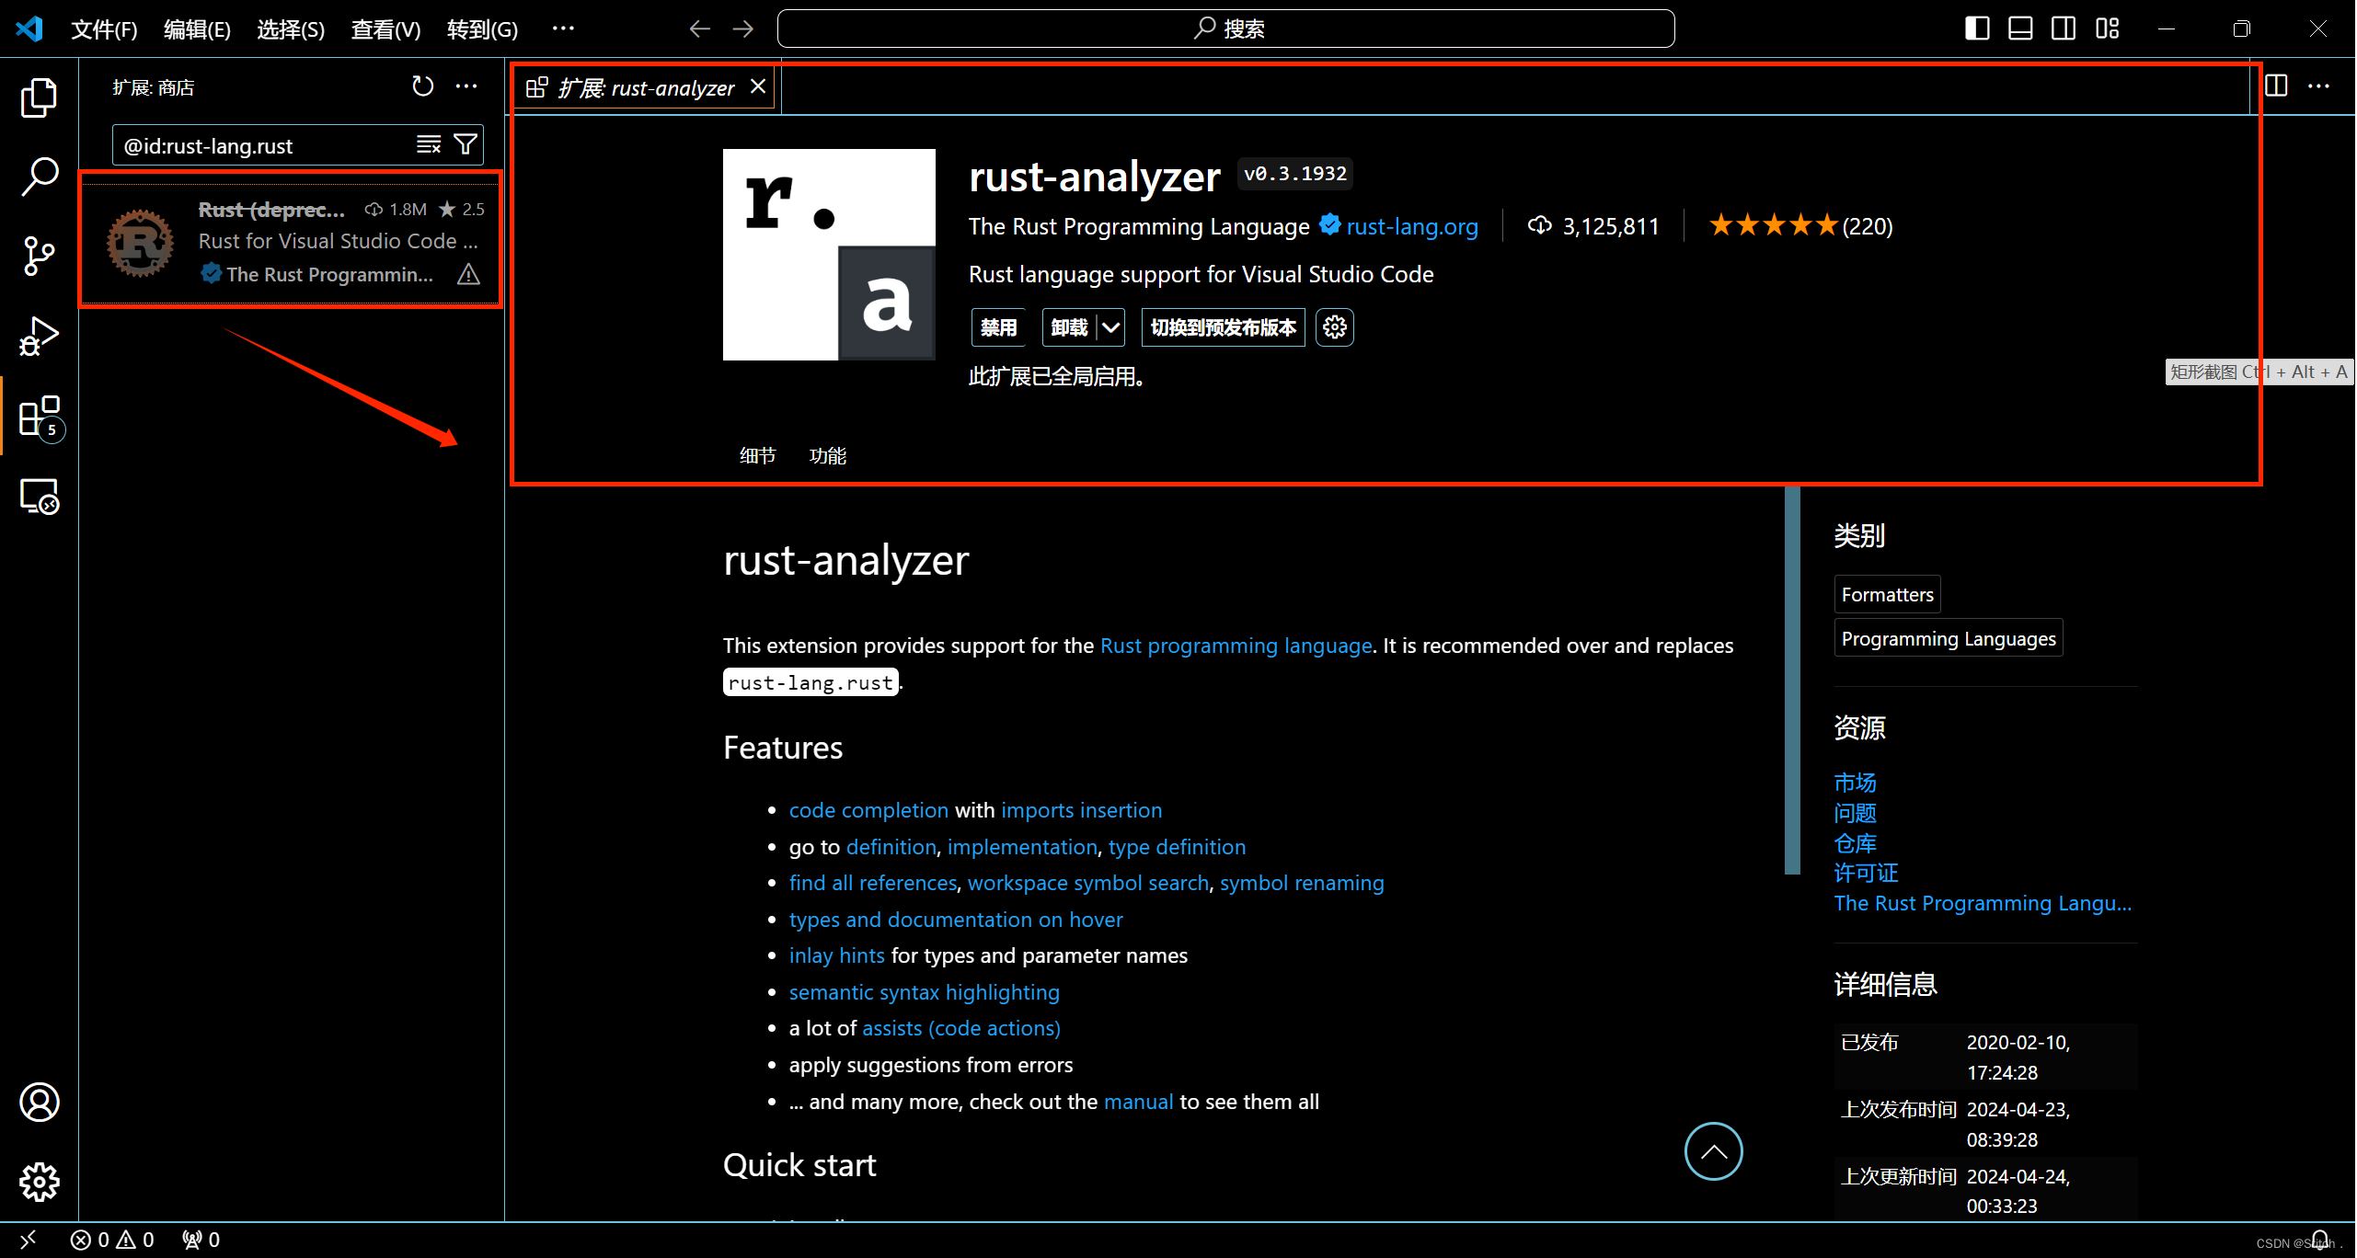Open the 问题 issues resource link
Screen dimensions: 2357x1258
(1855, 813)
